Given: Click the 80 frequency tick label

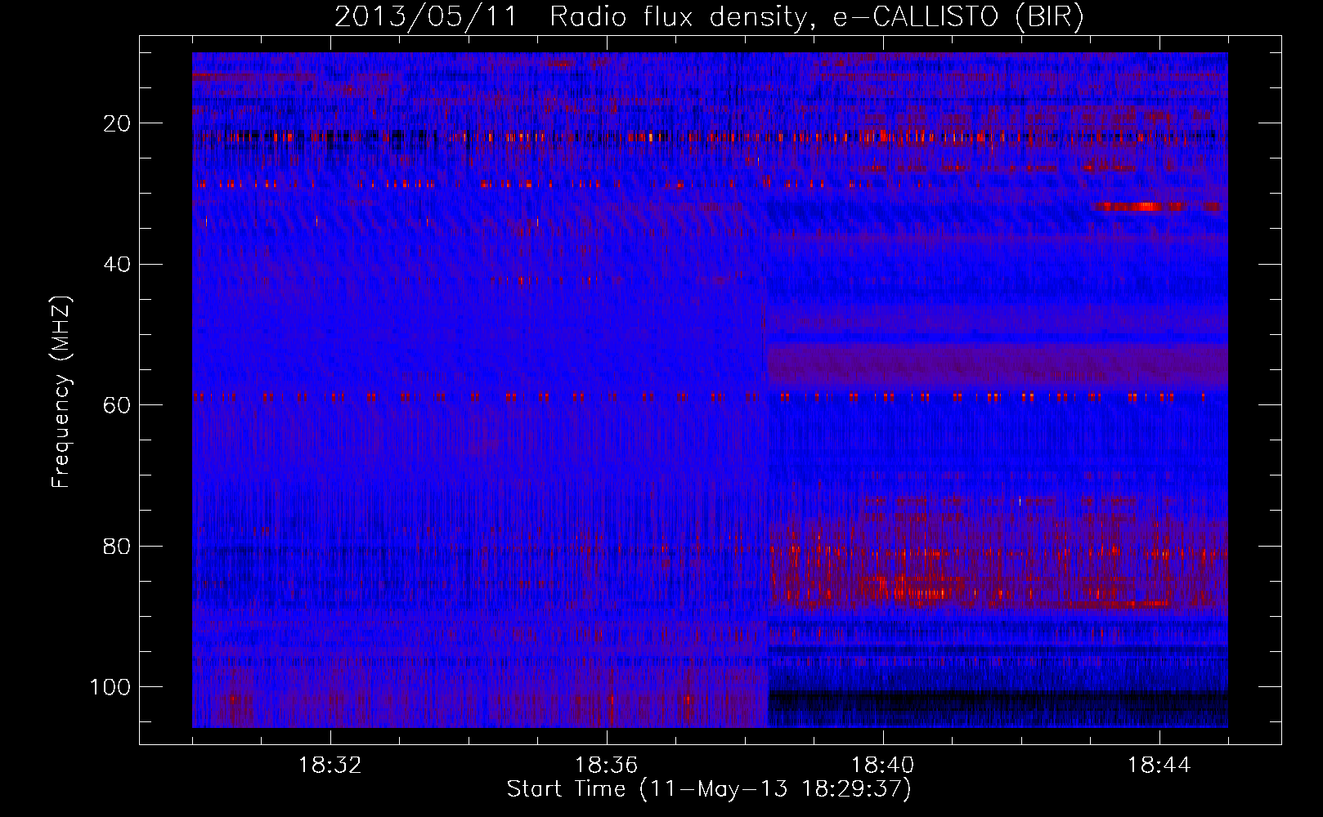Looking at the screenshot, I should coord(115,546).
